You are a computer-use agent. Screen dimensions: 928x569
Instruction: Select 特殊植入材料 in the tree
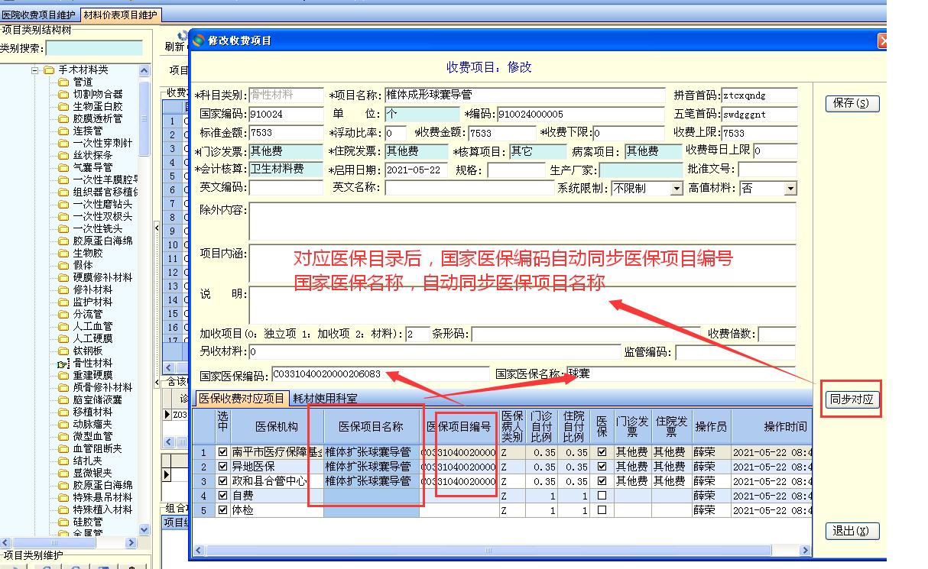pyautogui.click(x=102, y=510)
